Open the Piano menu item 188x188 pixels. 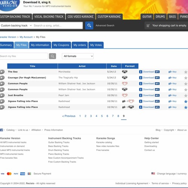pyautogui.click(x=183, y=17)
